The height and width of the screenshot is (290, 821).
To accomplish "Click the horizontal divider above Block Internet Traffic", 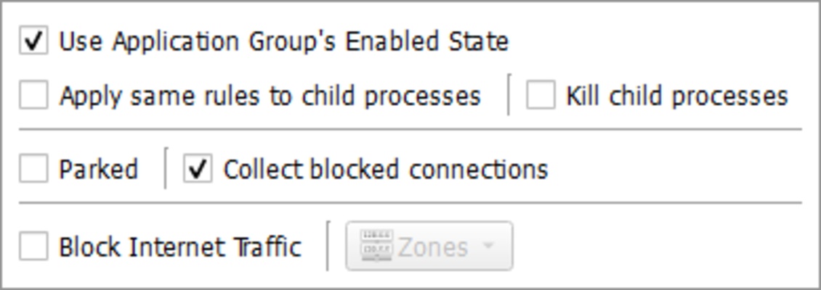I will pos(410,204).
